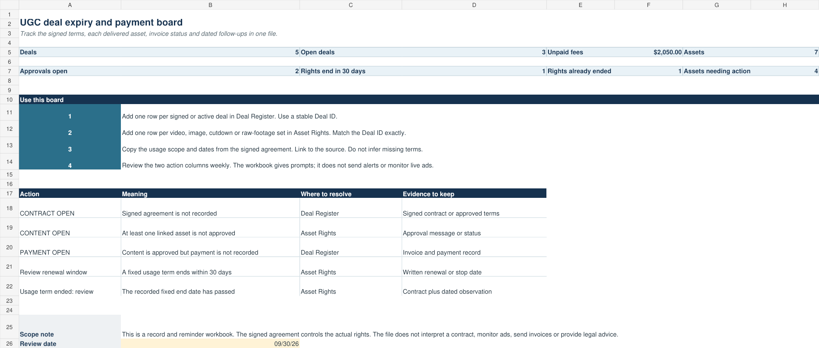Select the 'Open deals' label cell
Viewport: 819px width, 348px height.
351,52
